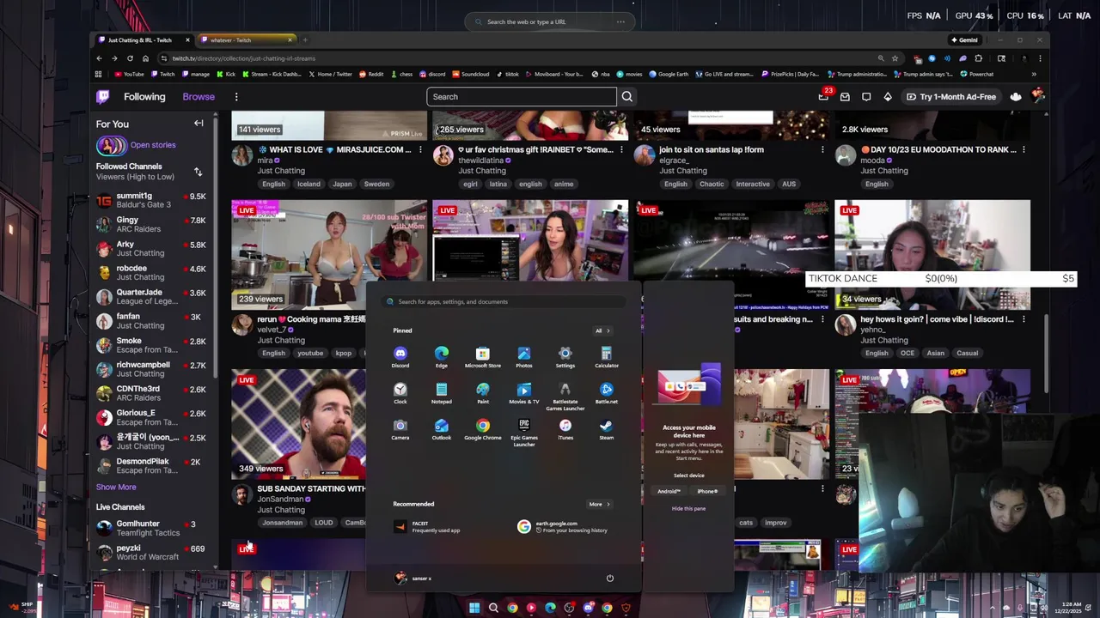Open Twitch more options three-dot menu
Screen dimensions: 1100x618
click(x=236, y=97)
